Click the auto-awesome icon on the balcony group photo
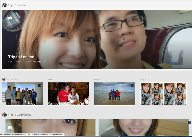The width and height of the screenshot is (192, 137). tap(40, 85)
